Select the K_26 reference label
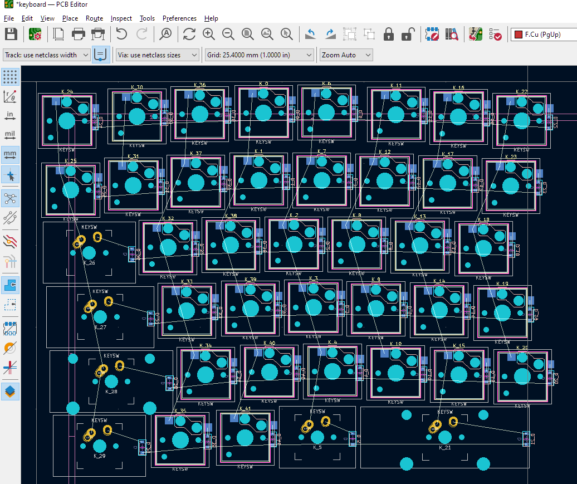Viewport: 577px width, 484px height. [x=89, y=263]
